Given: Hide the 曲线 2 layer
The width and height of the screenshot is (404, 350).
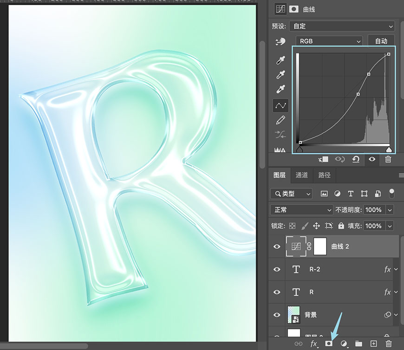Looking at the screenshot, I should [x=277, y=246].
